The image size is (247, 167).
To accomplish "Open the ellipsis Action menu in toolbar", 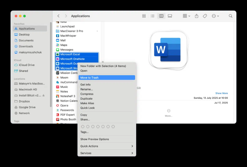I will (x=215, y=16).
